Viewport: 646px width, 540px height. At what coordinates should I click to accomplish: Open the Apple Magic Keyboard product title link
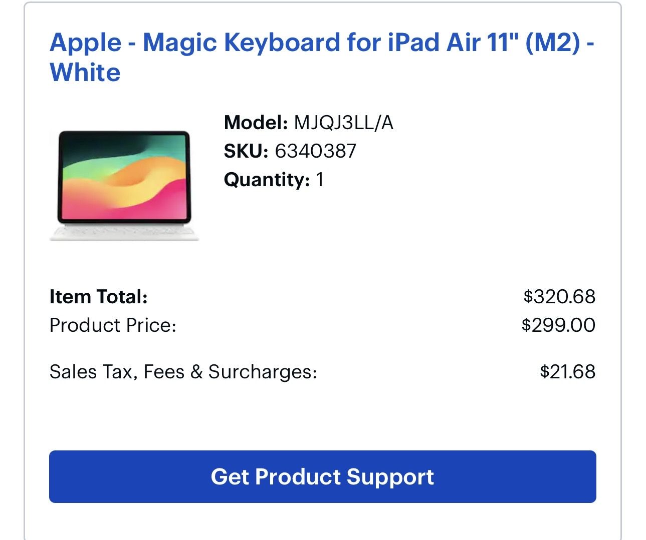tap(321, 43)
